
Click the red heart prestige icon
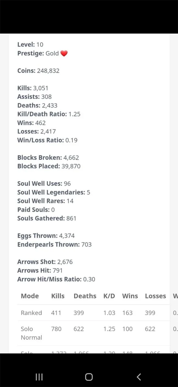coord(64,53)
